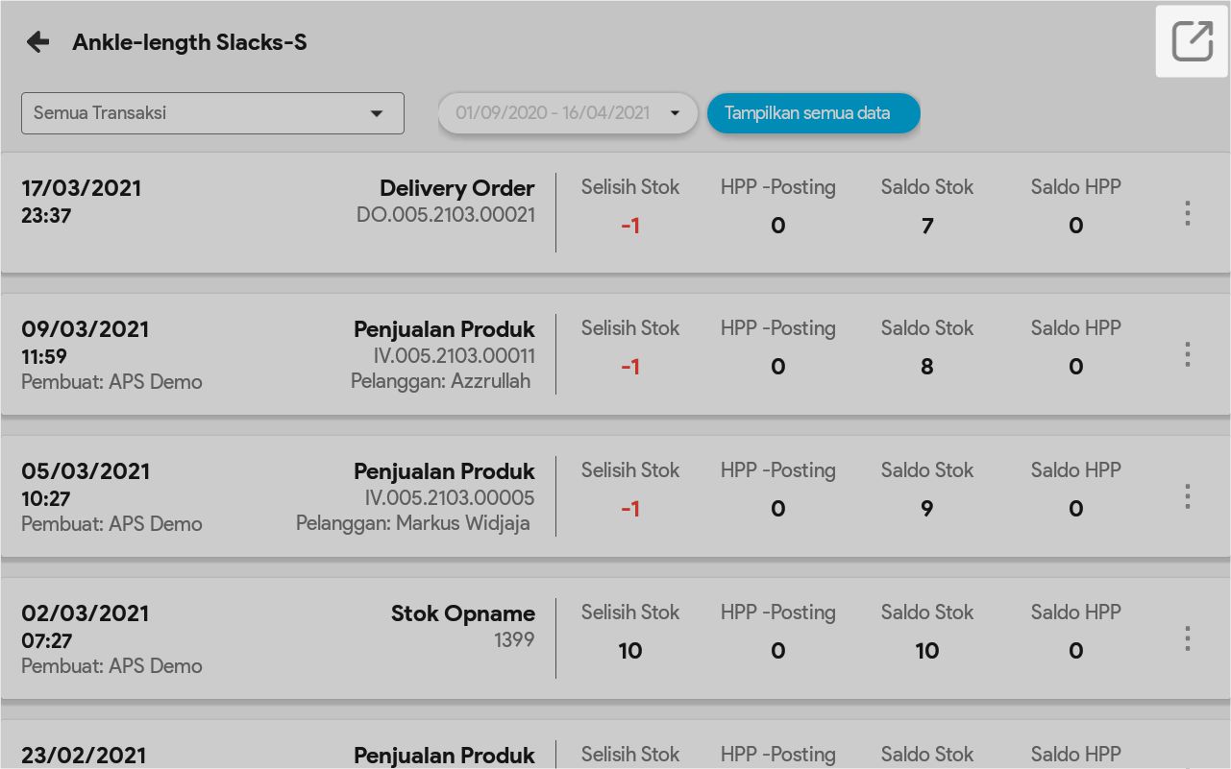Image resolution: width=1231 pixels, height=769 pixels.
Task: Click the Ankle-length Slacks-S page title
Action: [x=189, y=42]
